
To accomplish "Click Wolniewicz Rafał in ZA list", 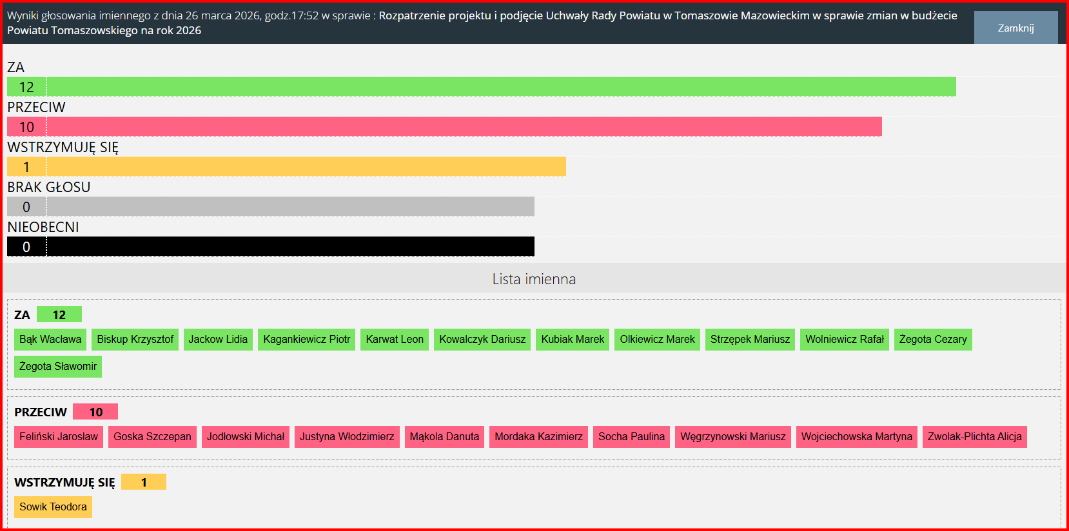I will (x=844, y=340).
